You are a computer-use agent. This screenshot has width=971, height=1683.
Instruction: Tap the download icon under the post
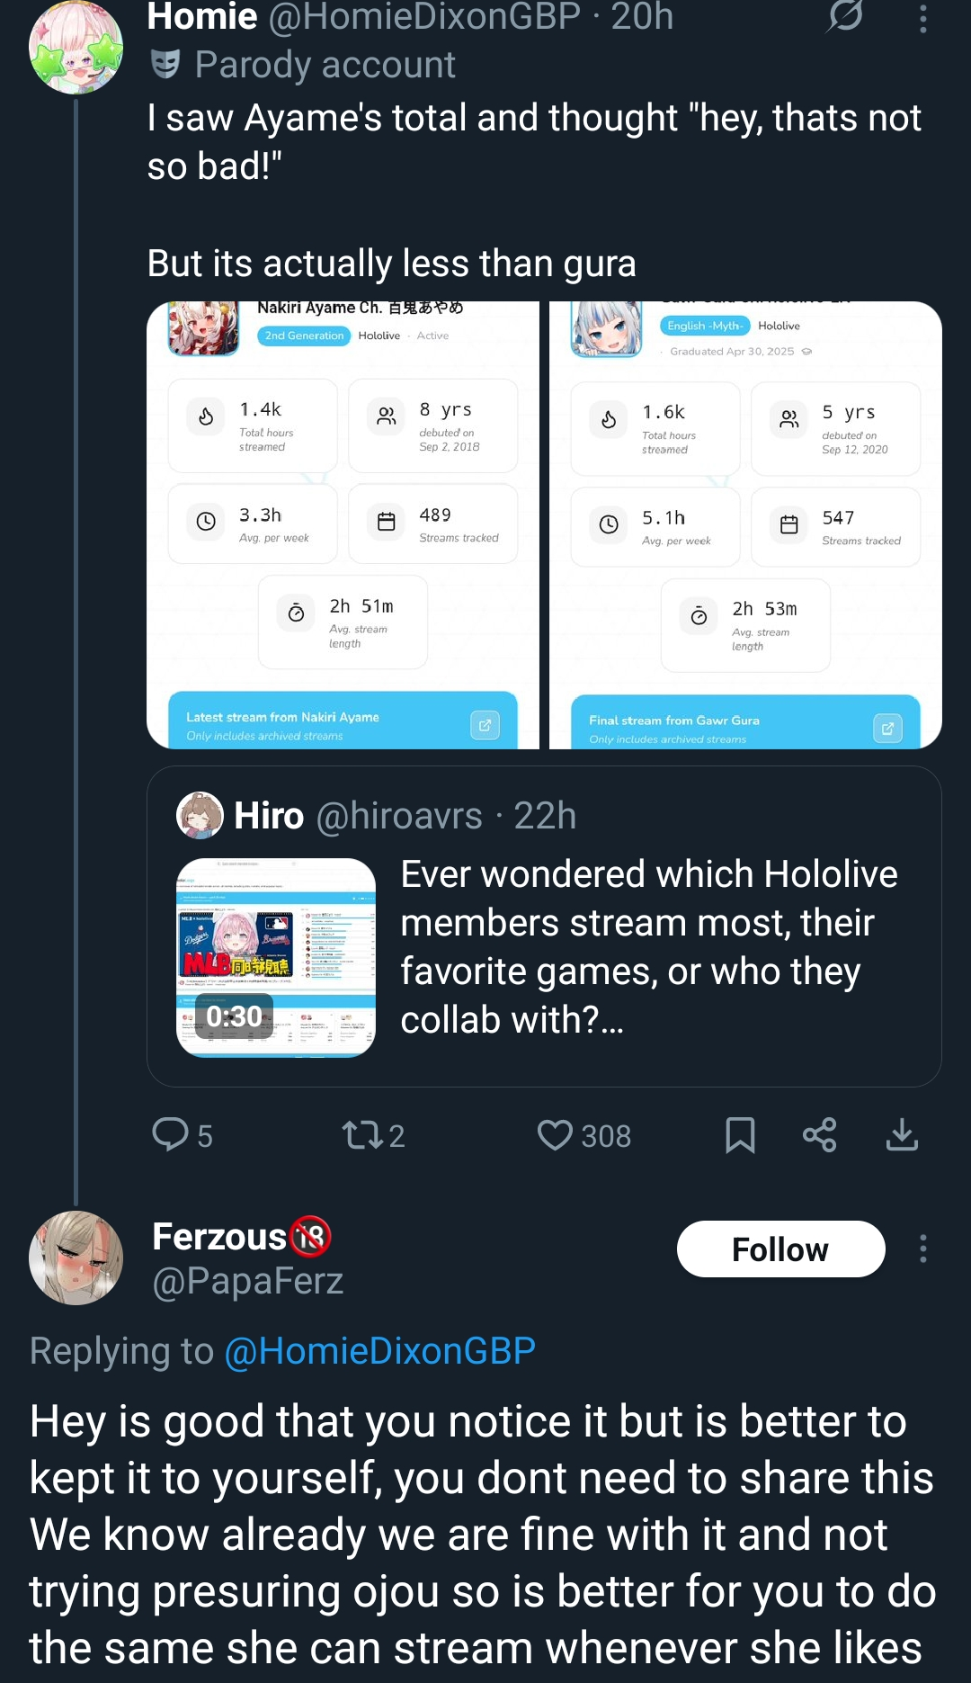pyautogui.click(x=902, y=1135)
